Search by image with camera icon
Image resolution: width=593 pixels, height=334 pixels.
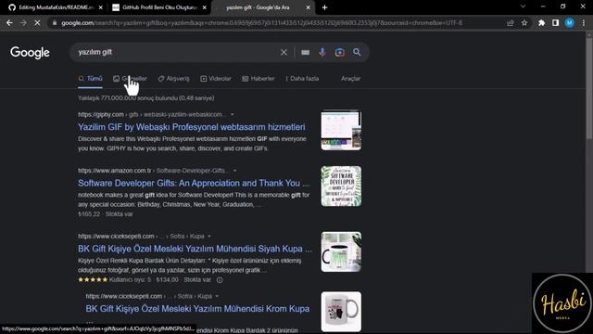tap(340, 52)
